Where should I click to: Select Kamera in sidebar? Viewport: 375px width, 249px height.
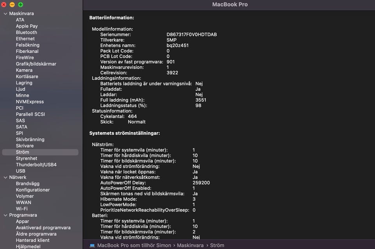24,70
